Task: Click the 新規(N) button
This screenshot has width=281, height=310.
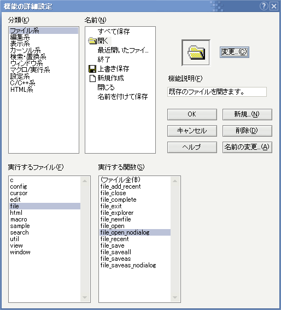Action: 247,114
